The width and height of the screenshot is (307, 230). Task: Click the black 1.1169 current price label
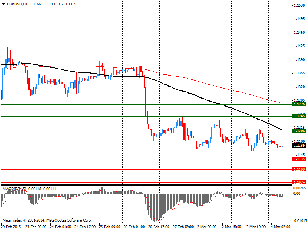pyautogui.click(x=299, y=146)
